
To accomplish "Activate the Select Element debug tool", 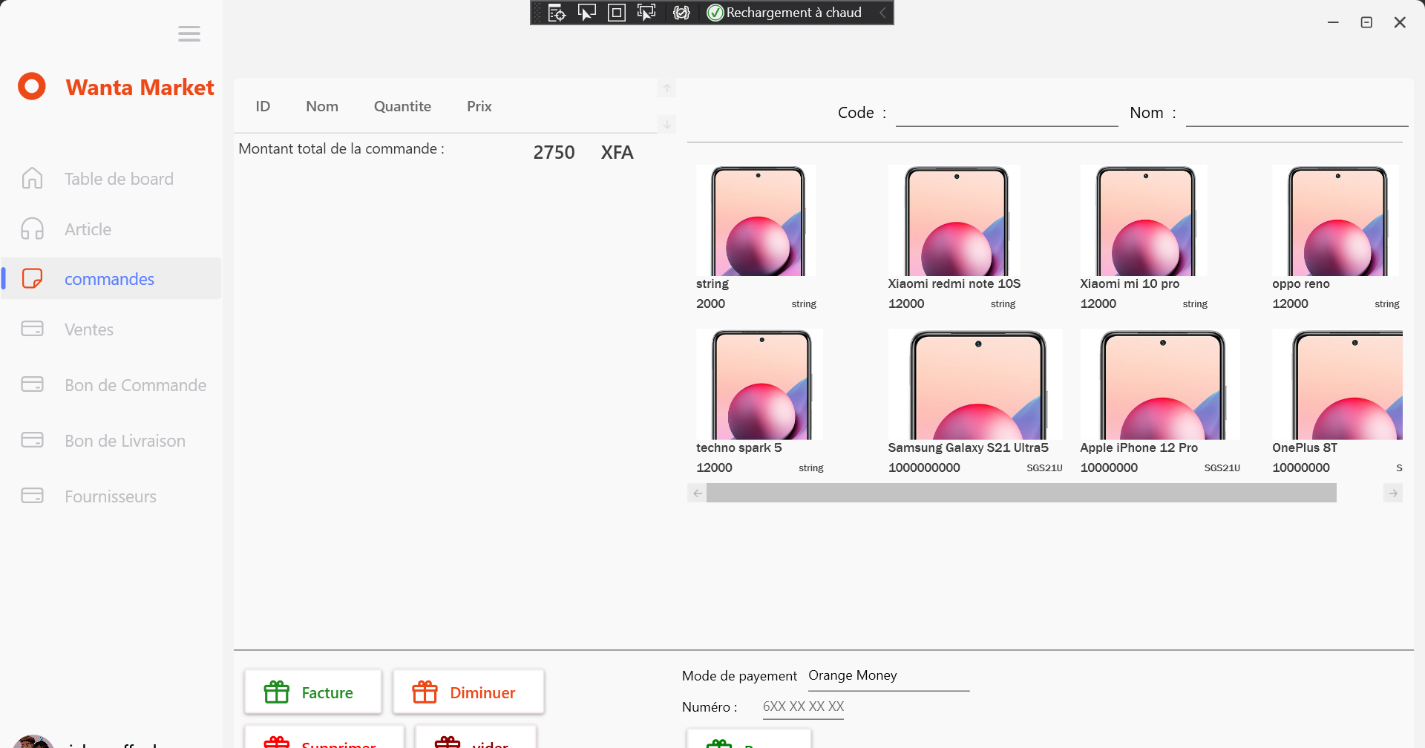I will click(587, 13).
